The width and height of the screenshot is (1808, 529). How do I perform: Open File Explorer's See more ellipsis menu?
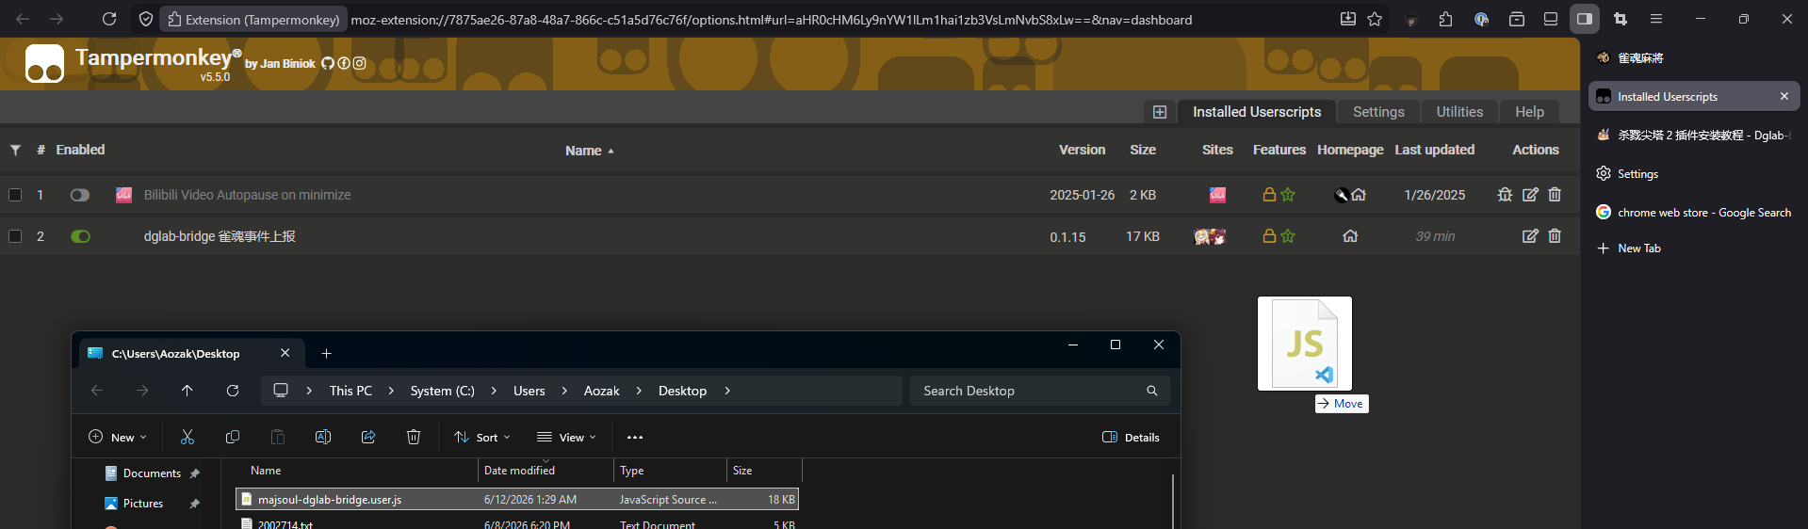pos(635,437)
